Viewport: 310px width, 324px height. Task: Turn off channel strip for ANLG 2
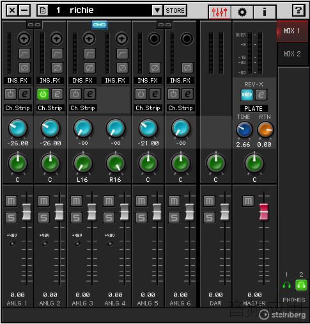coord(43,94)
